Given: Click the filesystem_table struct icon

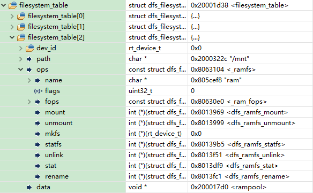Looking at the screenshot, I should coord(12,5).
